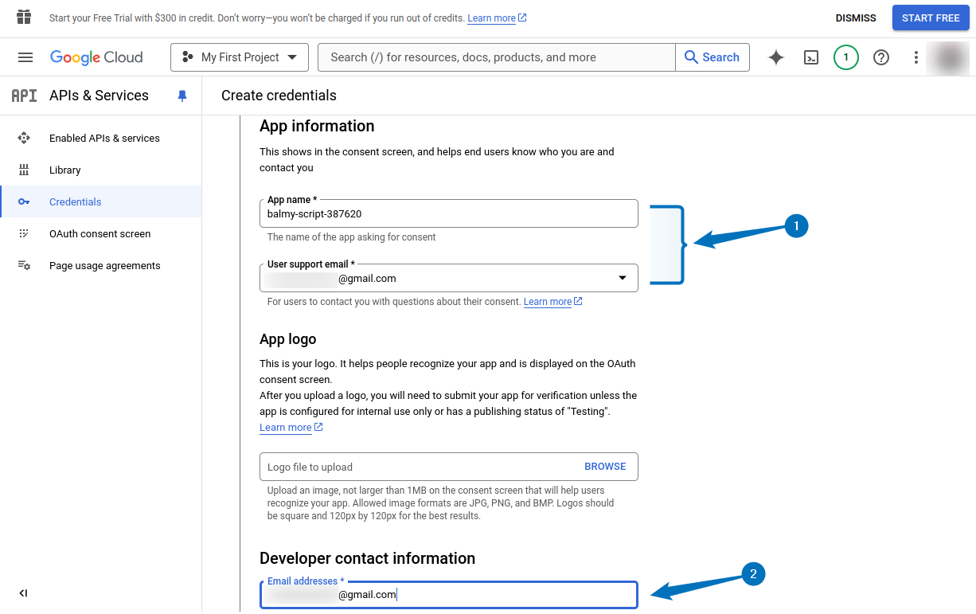Pin the APIs & Services menu

tap(182, 96)
